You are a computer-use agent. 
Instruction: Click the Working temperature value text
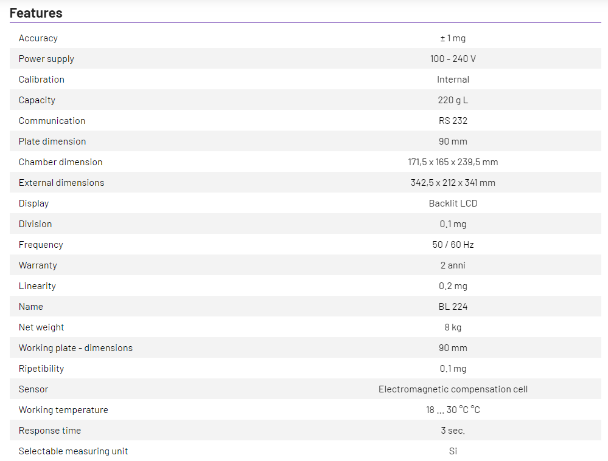pyautogui.click(x=453, y=410)
